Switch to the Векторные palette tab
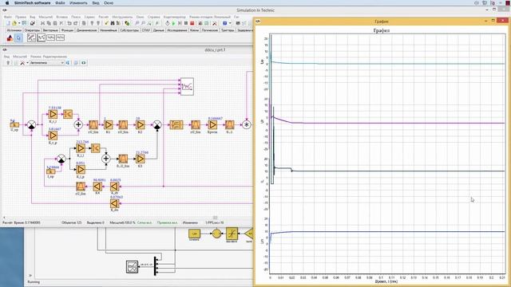Image resolution: width=511 pixels, height=287 pixels. click(50, 30)
